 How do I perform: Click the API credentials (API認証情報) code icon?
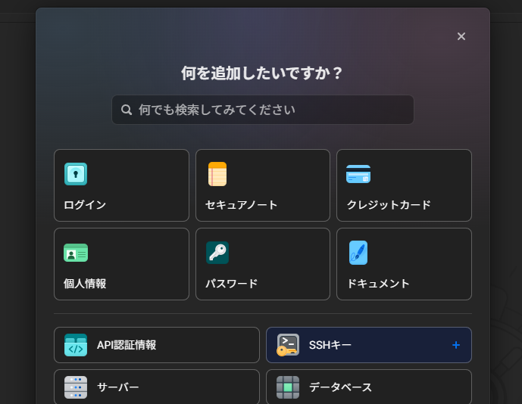click(x=76, y=345)
